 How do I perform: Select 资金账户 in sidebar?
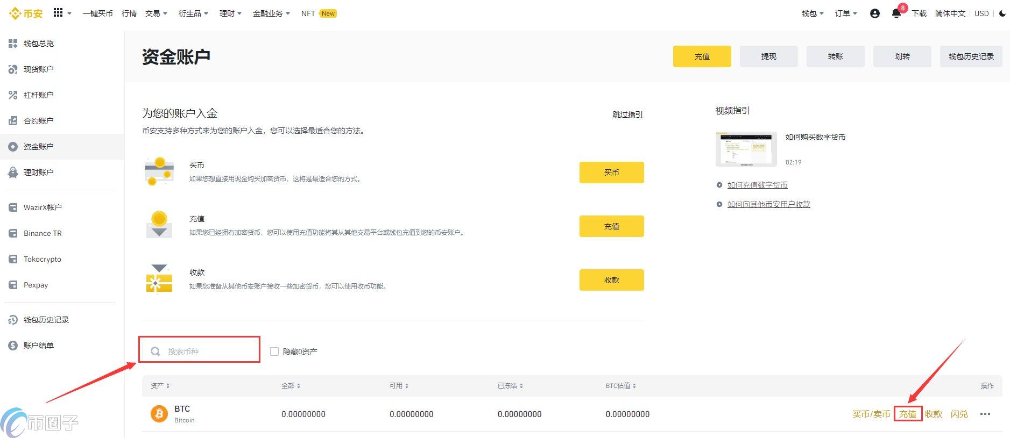62,147
